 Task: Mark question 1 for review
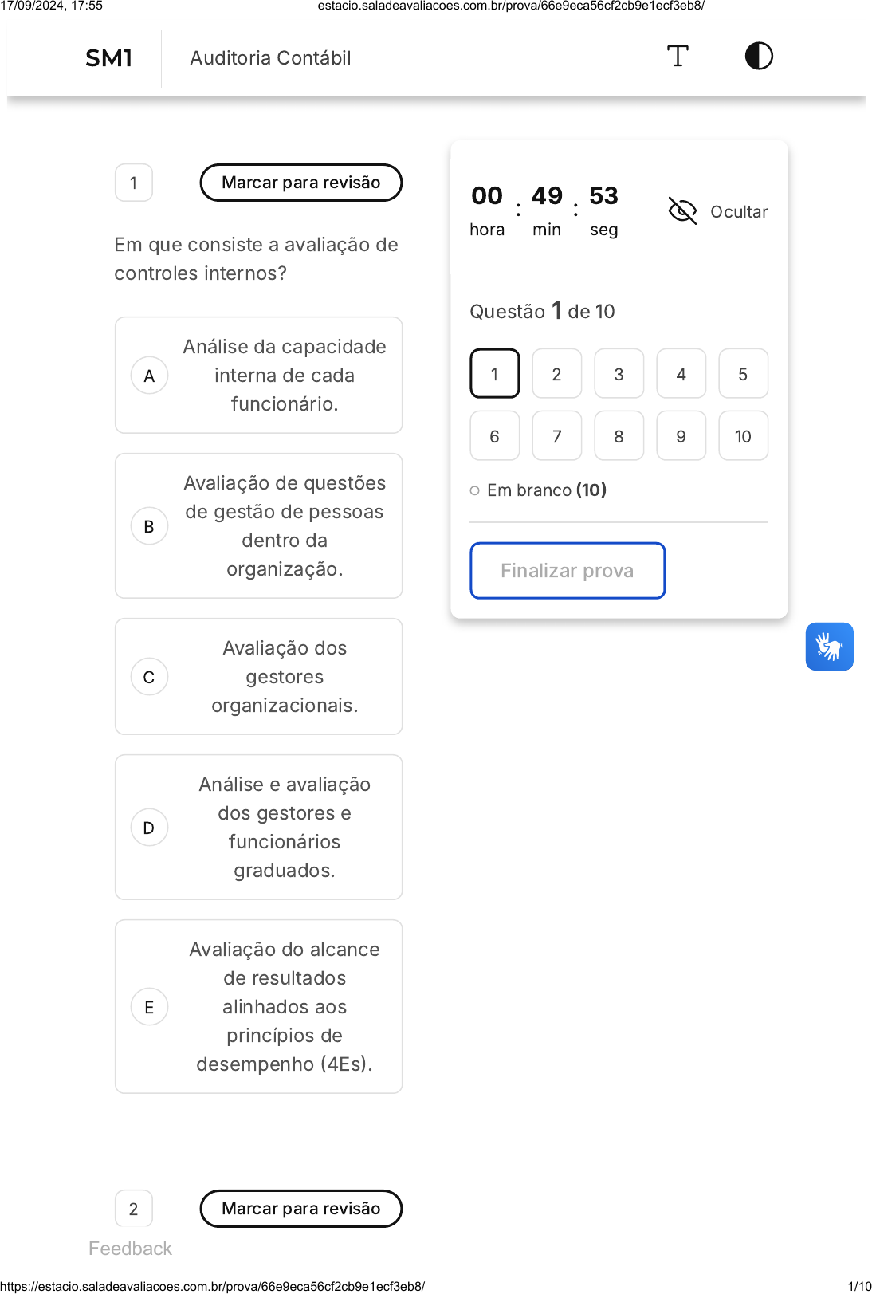[300, 183]
